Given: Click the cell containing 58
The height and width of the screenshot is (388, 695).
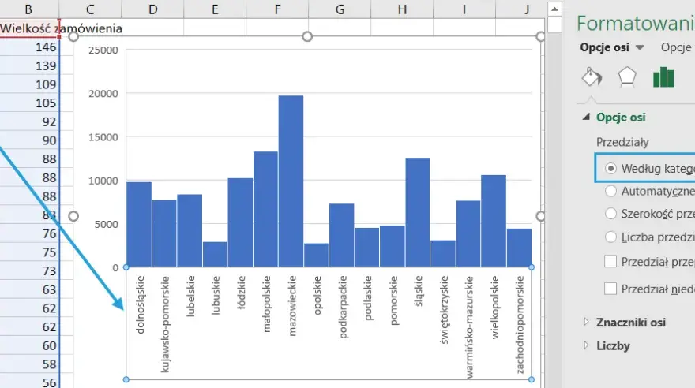Looking at the screenshot, I should click(29, 364).
